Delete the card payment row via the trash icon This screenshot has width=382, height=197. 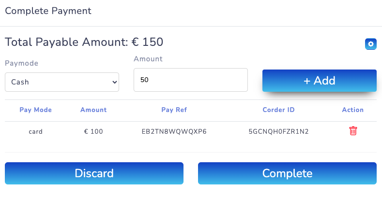353,131
